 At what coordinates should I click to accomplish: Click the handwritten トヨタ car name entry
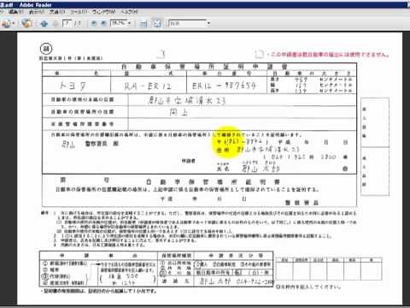click(73, 86)
